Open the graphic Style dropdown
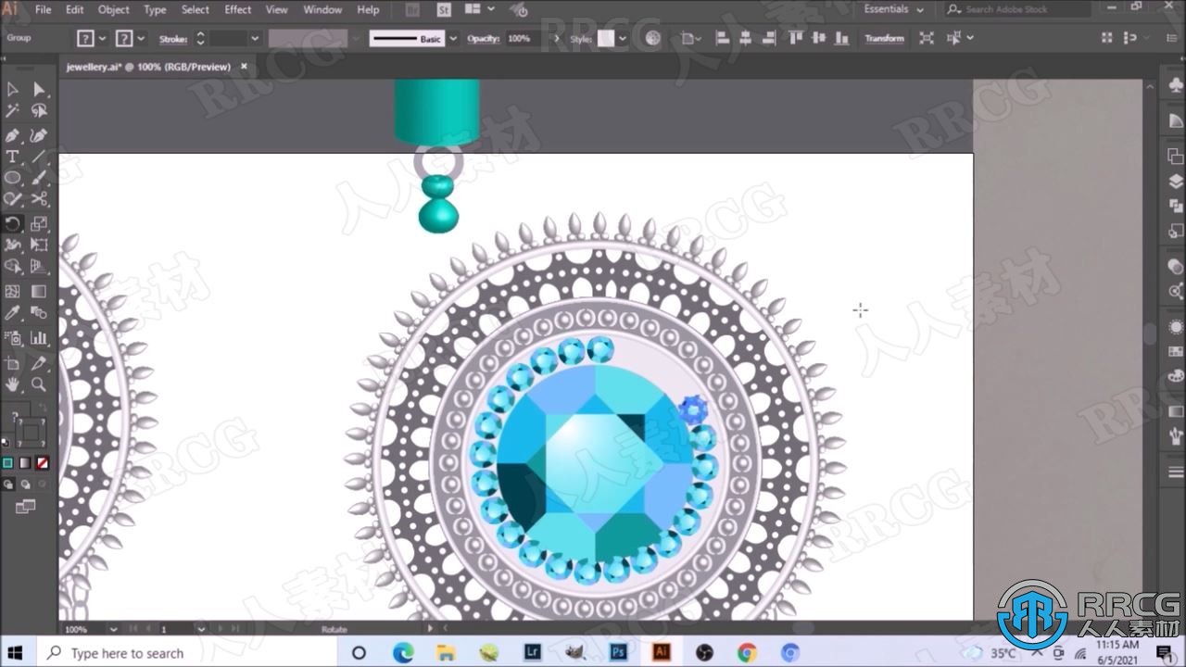The image size is (1186, 667). (623, 39)
